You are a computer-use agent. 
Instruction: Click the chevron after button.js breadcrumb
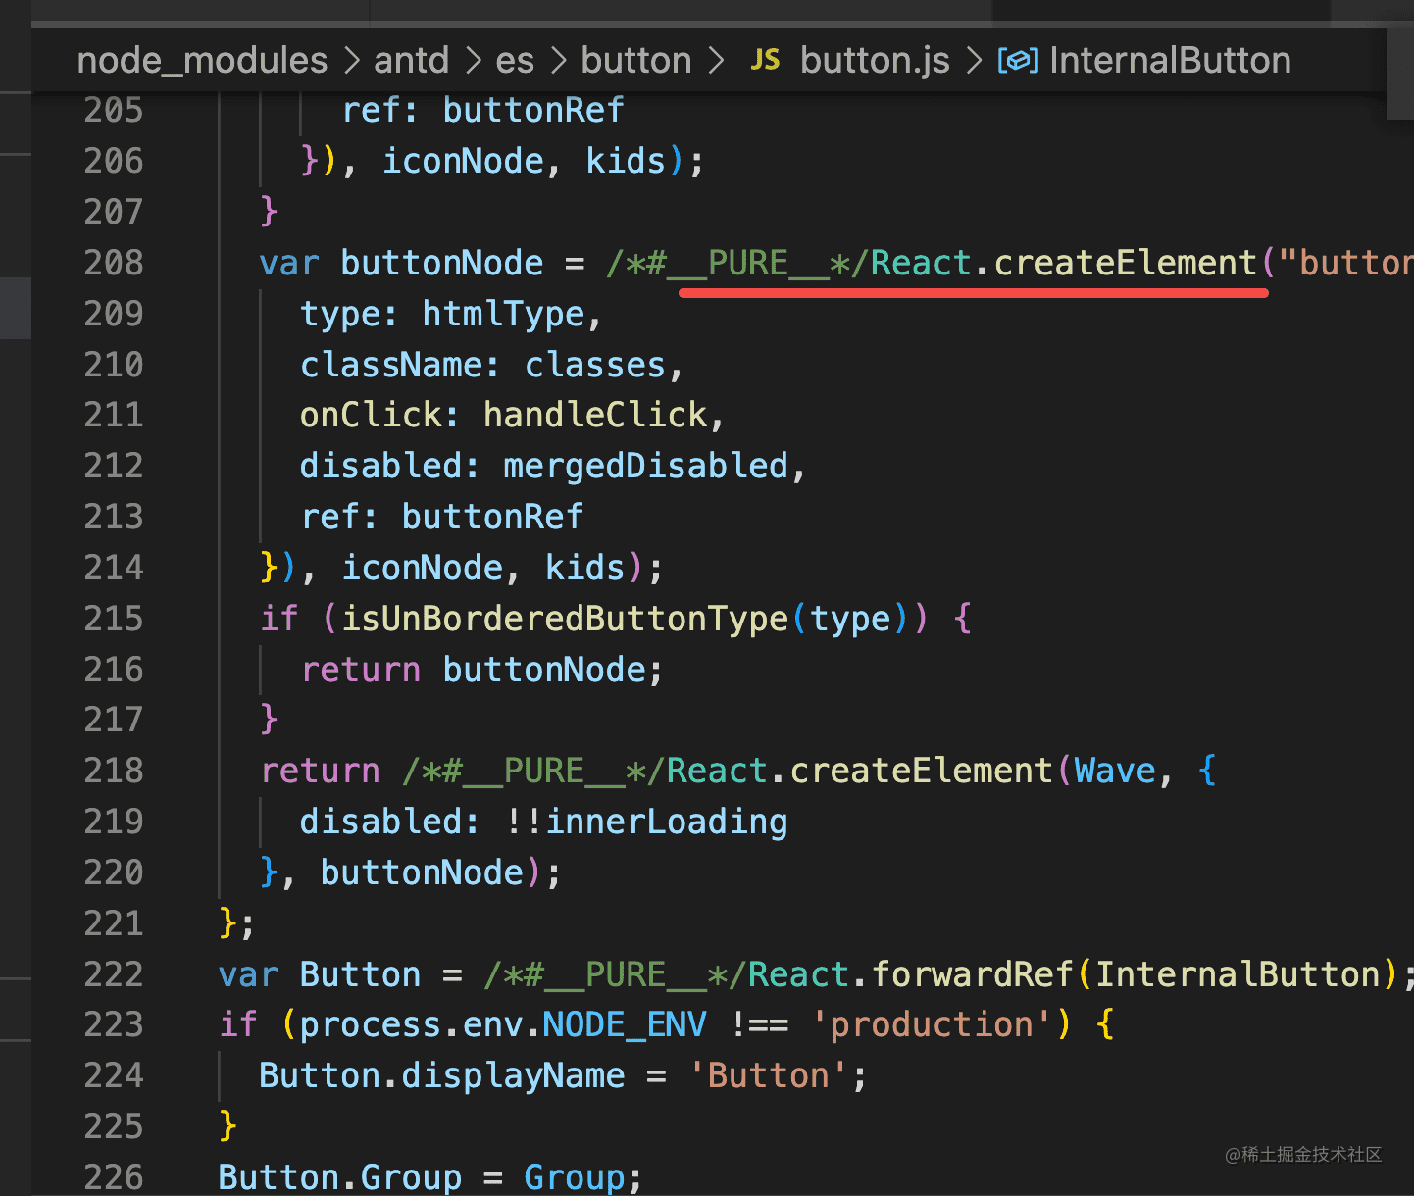point(974,61)
